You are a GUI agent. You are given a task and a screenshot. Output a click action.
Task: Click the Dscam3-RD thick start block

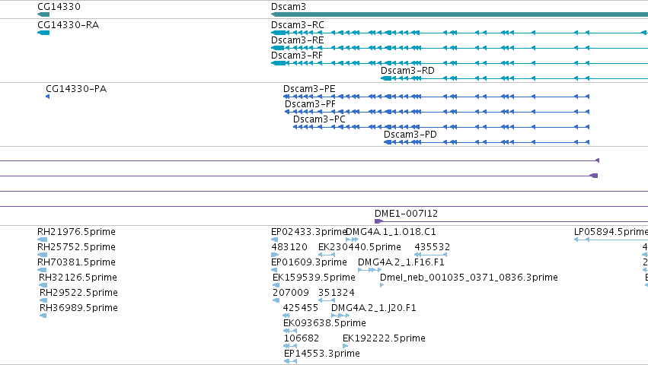[386, 78]
